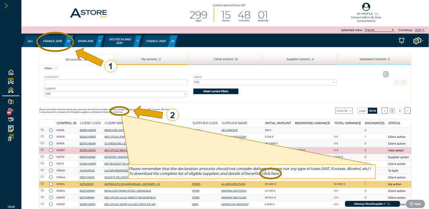Screen dimensions: 429x209
Task: Click the export document icon above the view toggles
Action: coord(386,74)
